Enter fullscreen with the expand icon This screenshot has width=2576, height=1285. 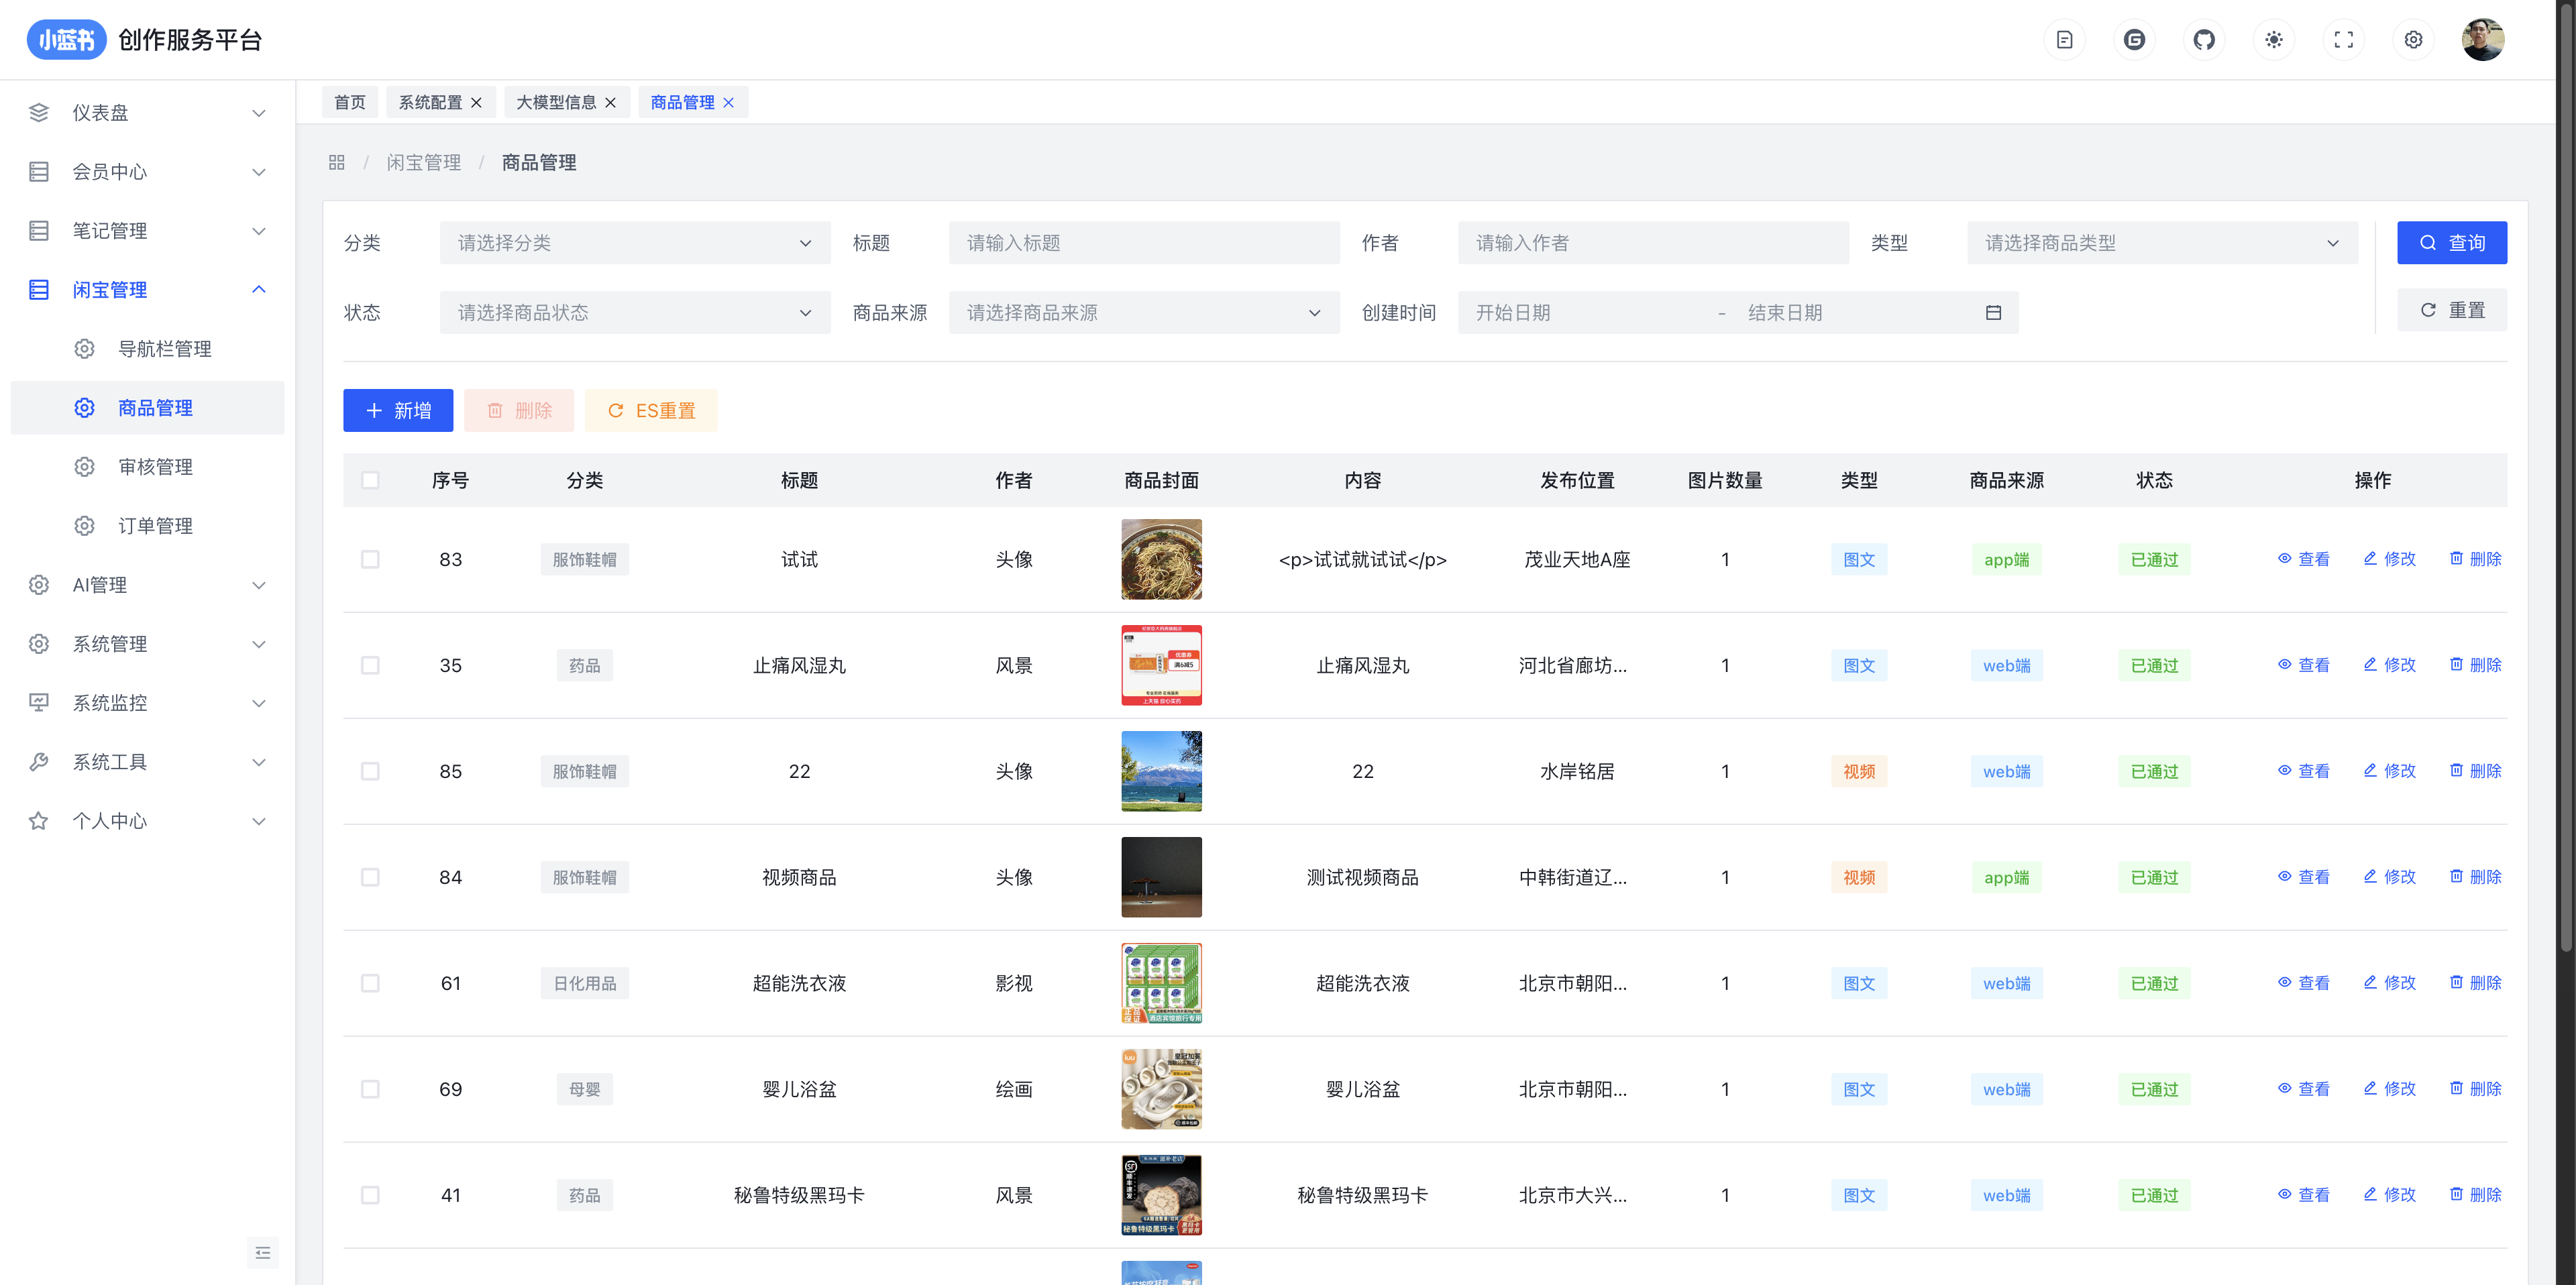point(2343,40)
